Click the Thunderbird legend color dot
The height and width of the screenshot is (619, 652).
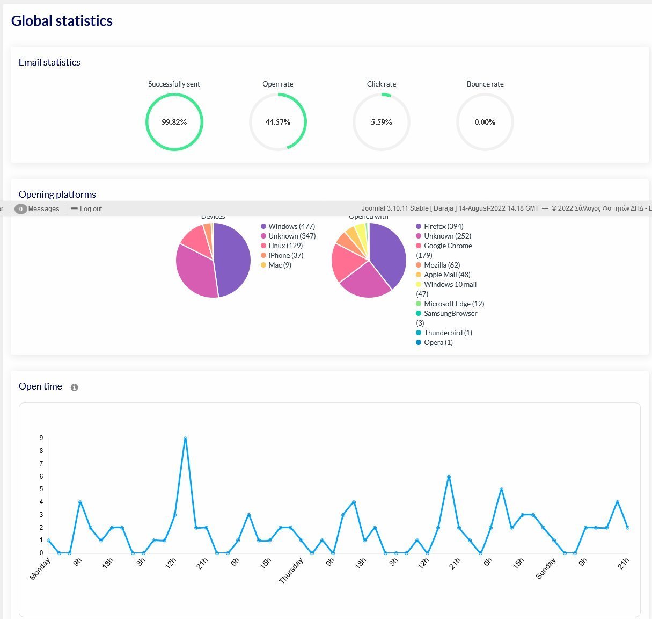coord(419,333)
